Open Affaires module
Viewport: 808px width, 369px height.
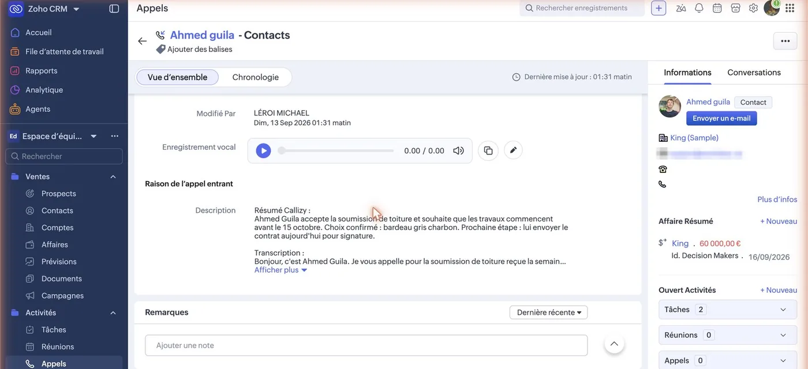pyautogui.click(x=54, y=244)
